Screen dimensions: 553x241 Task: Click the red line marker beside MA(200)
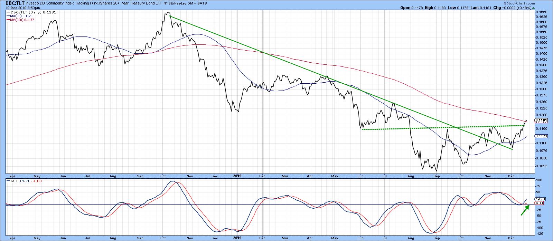click(8, 20)
